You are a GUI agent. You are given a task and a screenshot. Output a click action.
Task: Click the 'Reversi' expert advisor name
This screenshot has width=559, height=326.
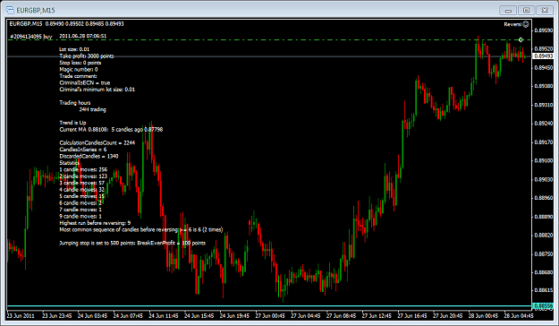[x=512, y=24]
